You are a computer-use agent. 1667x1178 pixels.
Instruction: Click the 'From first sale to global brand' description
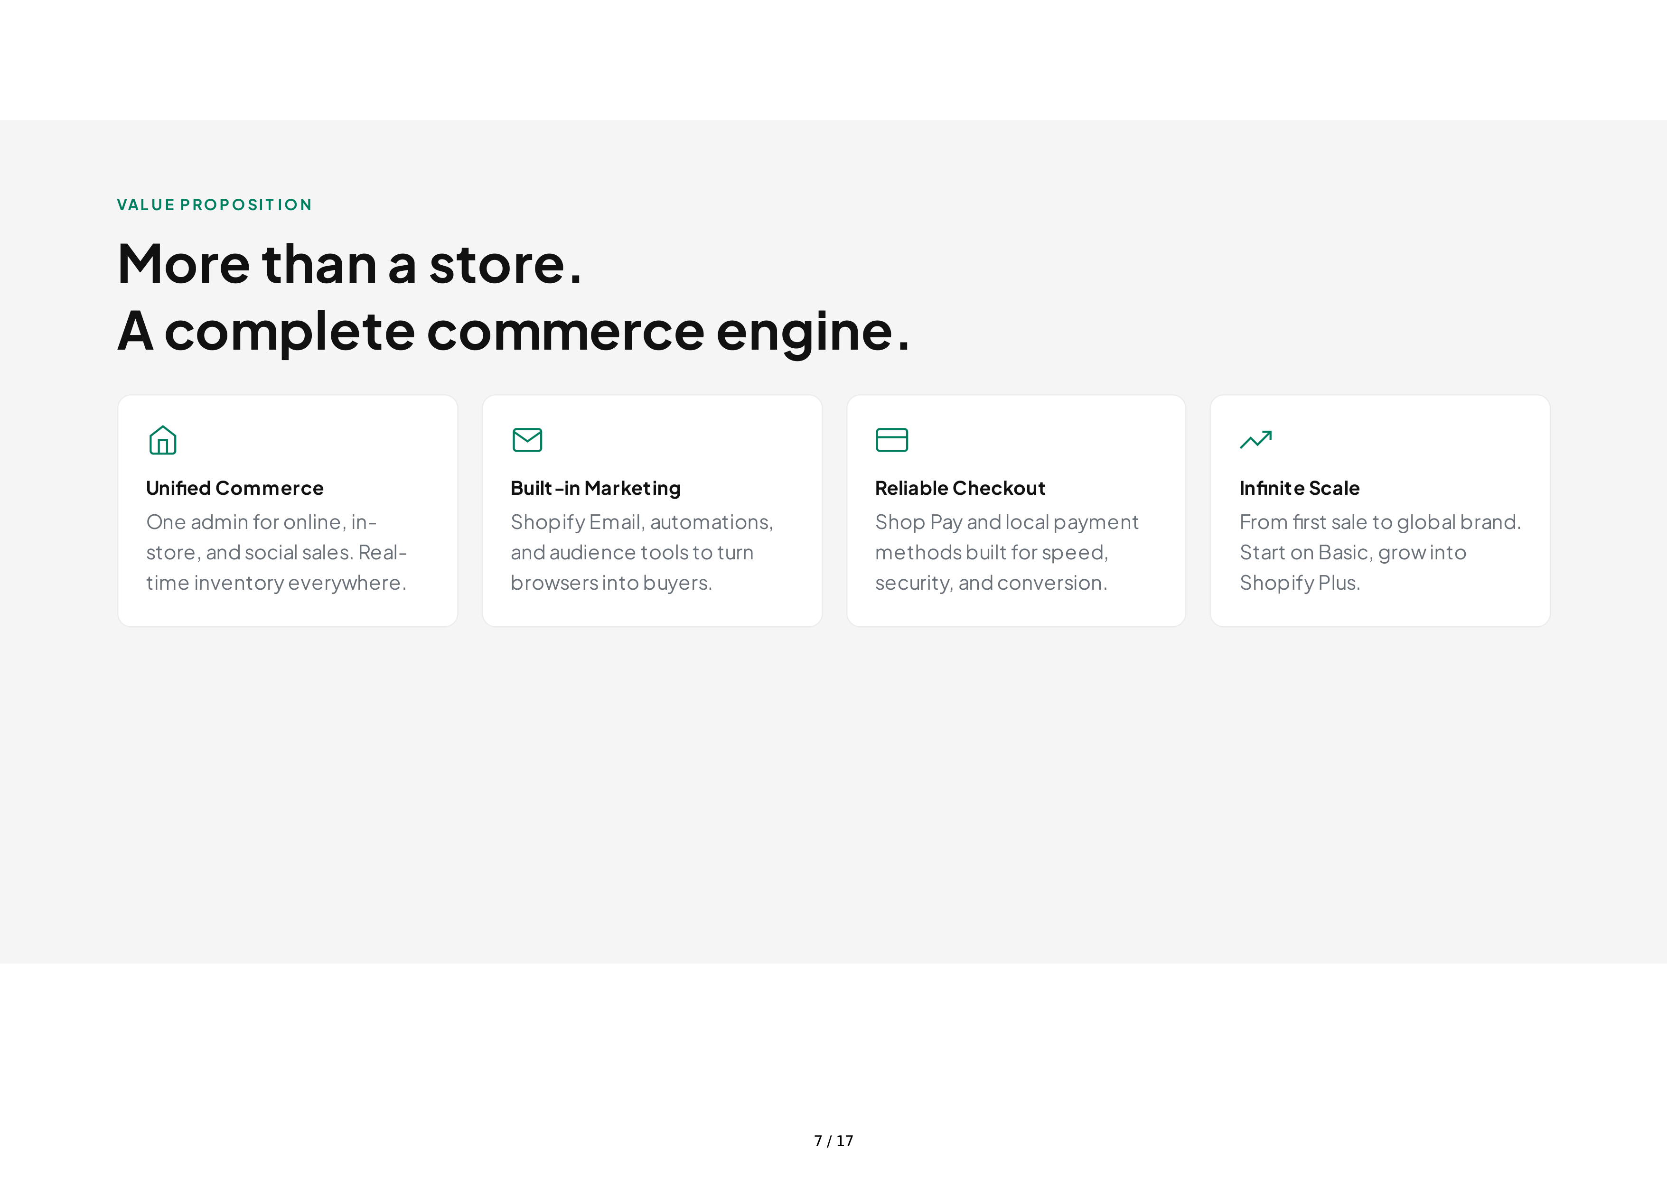point(1380,552)
